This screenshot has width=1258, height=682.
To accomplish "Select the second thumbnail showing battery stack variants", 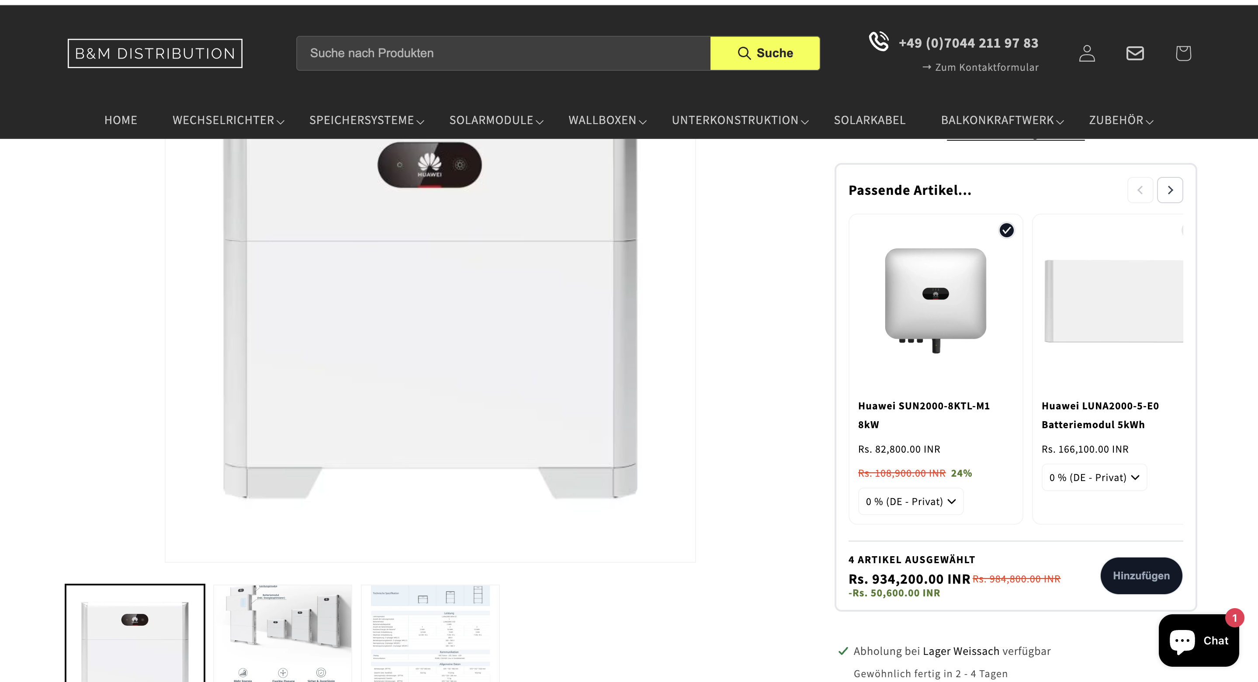I will pyautogui.click(x=282, y=633).
